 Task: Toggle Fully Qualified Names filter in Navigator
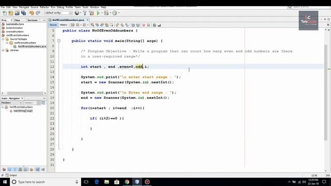(x=32, y=169)
